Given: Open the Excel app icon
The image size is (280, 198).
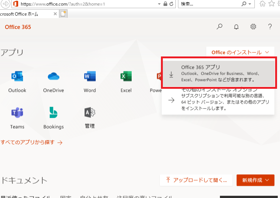Looking at the screenshot, I should (x=126, y=77).
